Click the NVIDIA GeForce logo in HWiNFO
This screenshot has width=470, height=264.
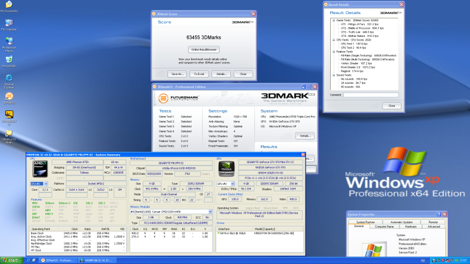(226, 169)
